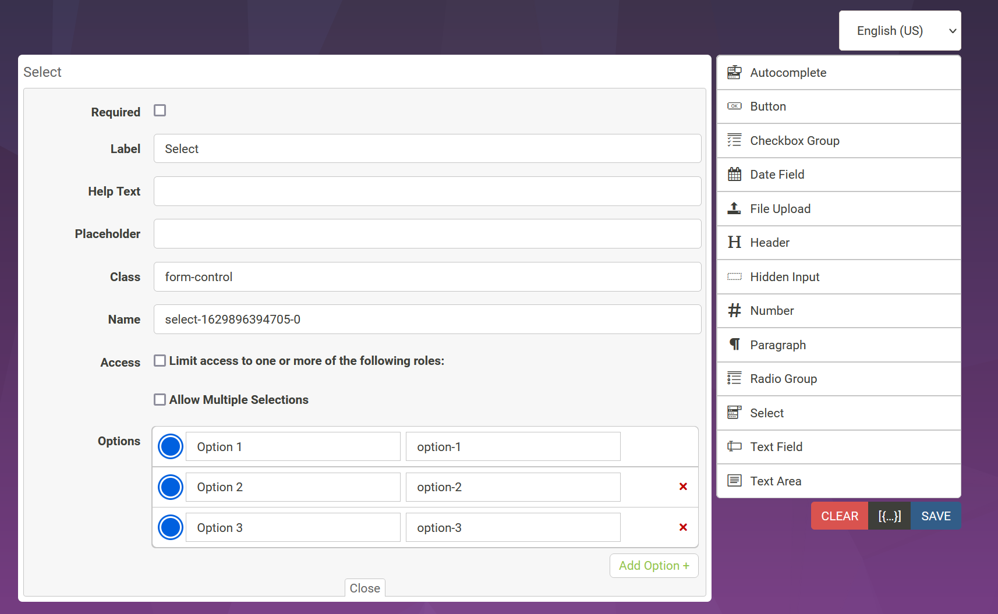Click the Autocomplete field icon
Viewport: 998px width, 614px height.
pyautogui.click(x=734, y=73)
